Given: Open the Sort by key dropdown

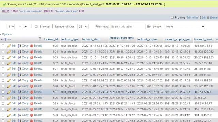Looking at the screenshot, I should pos(185,27).
